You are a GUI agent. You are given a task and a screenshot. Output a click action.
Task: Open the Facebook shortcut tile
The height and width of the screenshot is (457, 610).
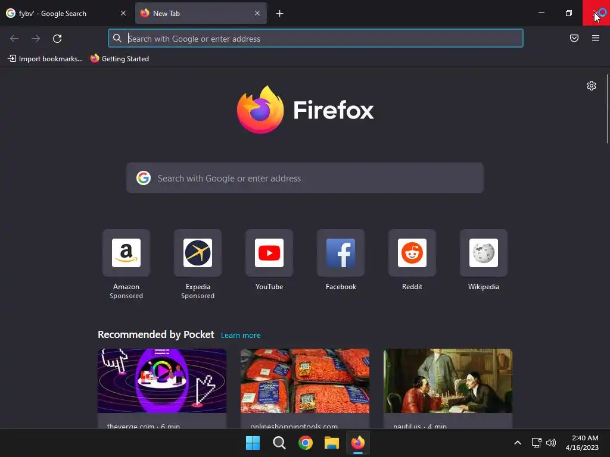[341, 253]
